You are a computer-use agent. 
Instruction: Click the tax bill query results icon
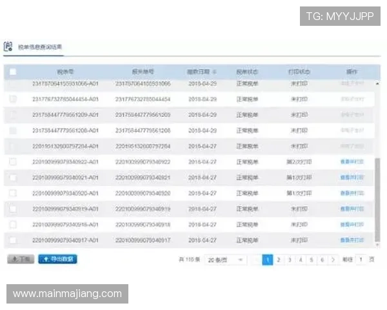pos(8,46)
